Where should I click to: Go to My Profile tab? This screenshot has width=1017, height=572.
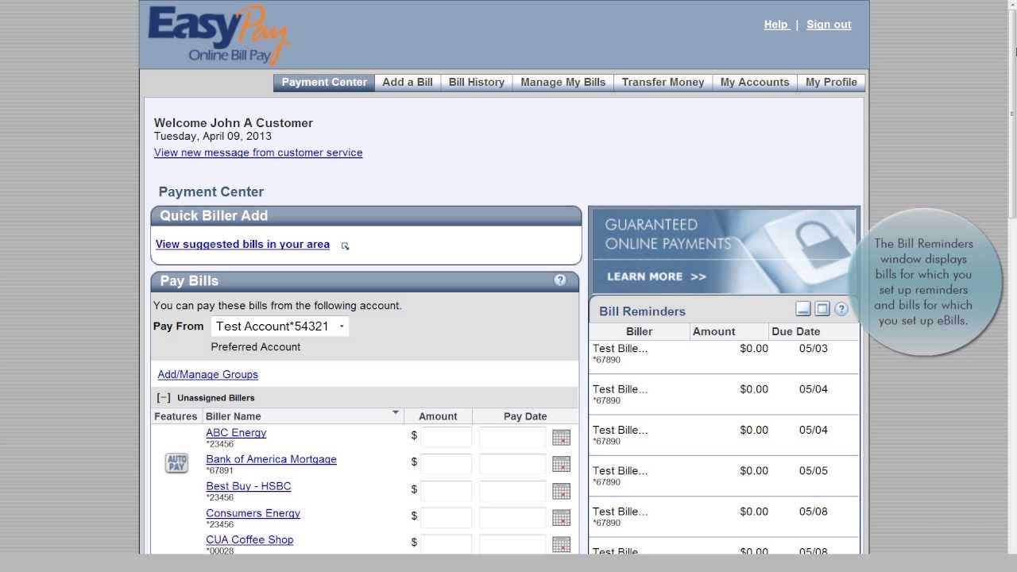click(831, 82)
